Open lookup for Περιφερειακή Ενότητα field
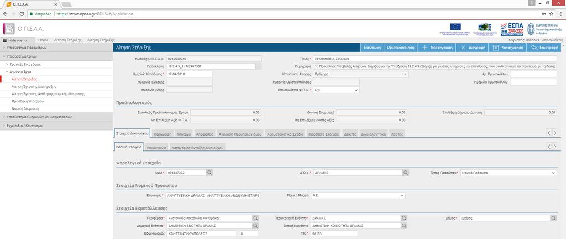 pos(404,218)
